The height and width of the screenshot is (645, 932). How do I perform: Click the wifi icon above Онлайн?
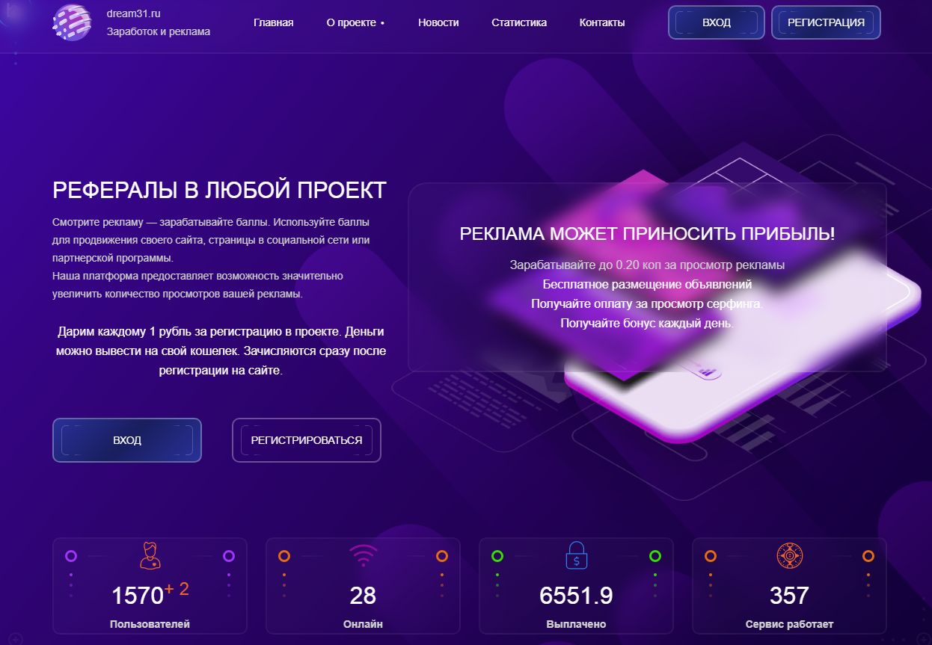(x=363, y=556)
